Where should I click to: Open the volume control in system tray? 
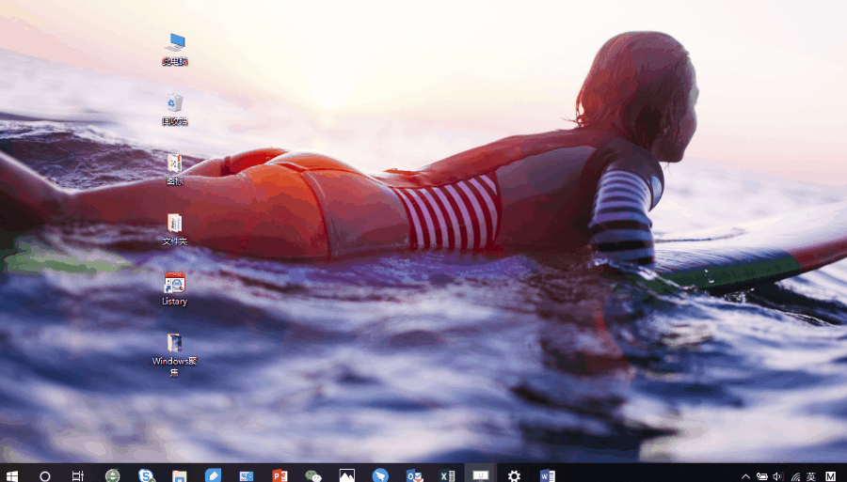[x=778, y=476]
